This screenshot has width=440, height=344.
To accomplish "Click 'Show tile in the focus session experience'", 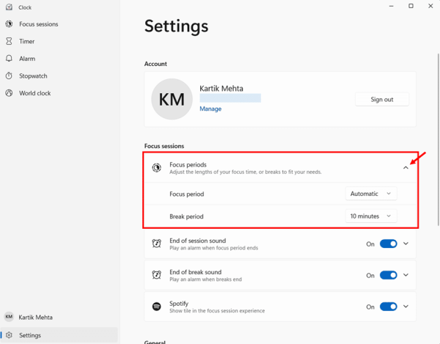I will click(x=217, y=311).
